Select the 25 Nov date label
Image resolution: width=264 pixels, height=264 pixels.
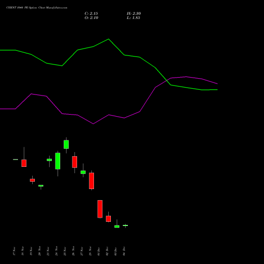pos(65,251)
